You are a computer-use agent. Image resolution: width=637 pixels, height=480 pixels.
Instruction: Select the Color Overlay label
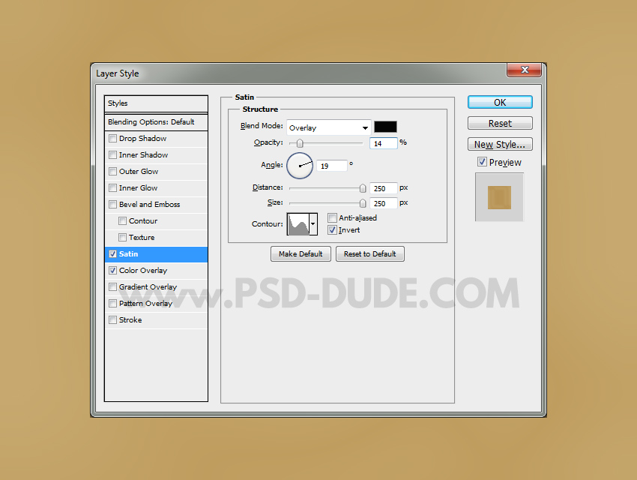[x=143, y=270]
